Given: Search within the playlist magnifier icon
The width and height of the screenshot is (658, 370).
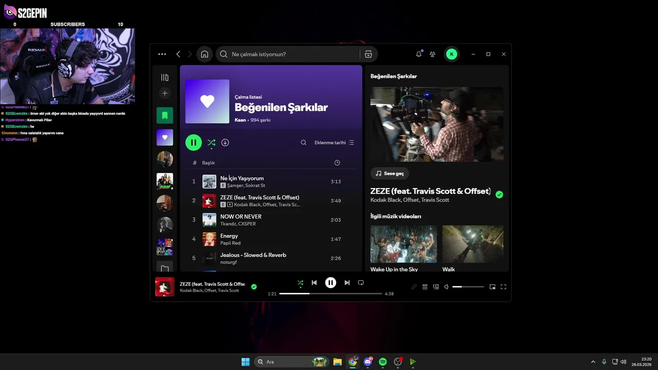Looking at the screenshot, I should (303, 142).
